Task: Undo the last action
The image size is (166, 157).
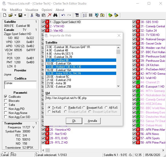Action: (x=63, y=15)
